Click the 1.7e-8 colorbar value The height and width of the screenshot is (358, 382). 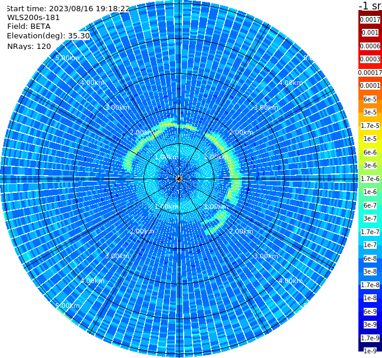point(370,285)
